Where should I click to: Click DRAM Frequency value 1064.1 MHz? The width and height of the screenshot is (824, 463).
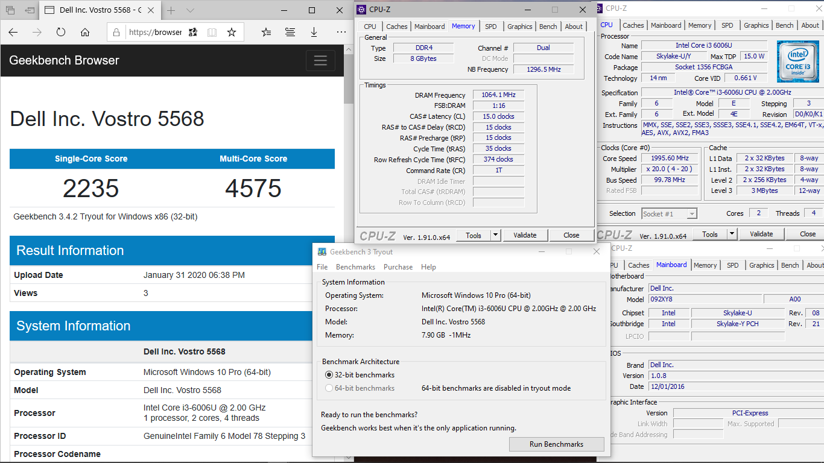498,95
